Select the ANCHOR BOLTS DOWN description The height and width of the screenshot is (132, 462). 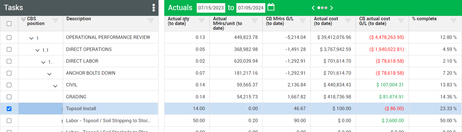(91, 73)
